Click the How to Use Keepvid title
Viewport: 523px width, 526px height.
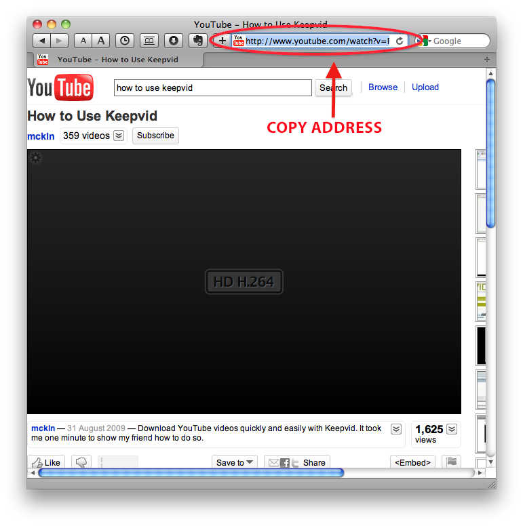(x=92, y=116)
